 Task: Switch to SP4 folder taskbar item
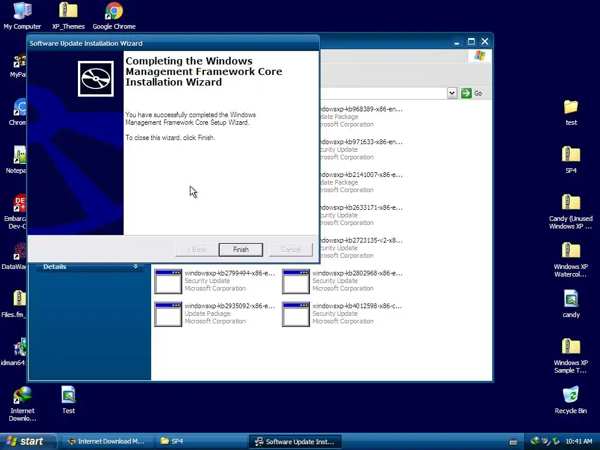[x=201, y=441]
